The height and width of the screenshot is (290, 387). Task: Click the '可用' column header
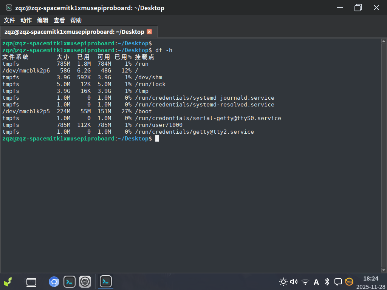pyautogui.click(x=104, y=57)
